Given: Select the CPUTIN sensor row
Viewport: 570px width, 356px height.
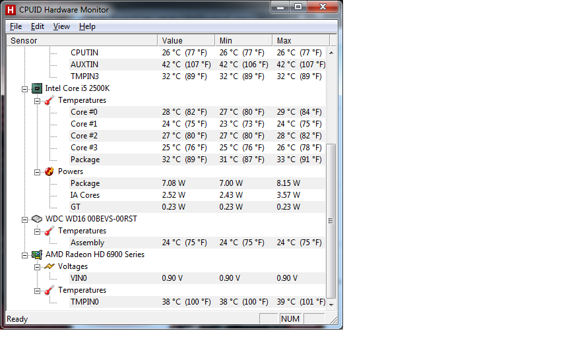Looking at the screenshot, I should coord(197,53).
